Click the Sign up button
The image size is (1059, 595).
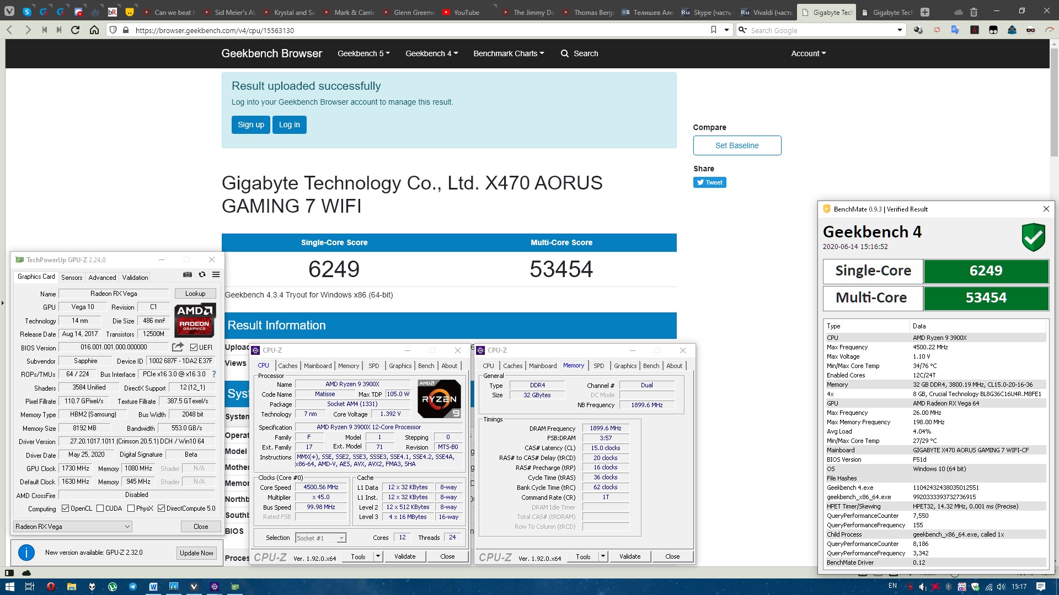click(x=251, y=125)
